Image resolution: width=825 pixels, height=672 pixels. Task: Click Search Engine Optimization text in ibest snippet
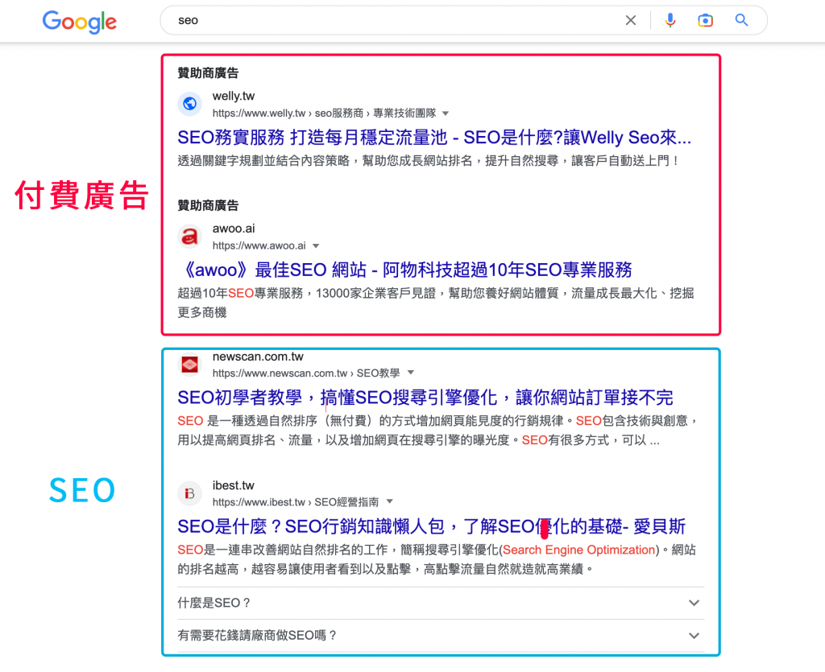(x=578, y=550)
